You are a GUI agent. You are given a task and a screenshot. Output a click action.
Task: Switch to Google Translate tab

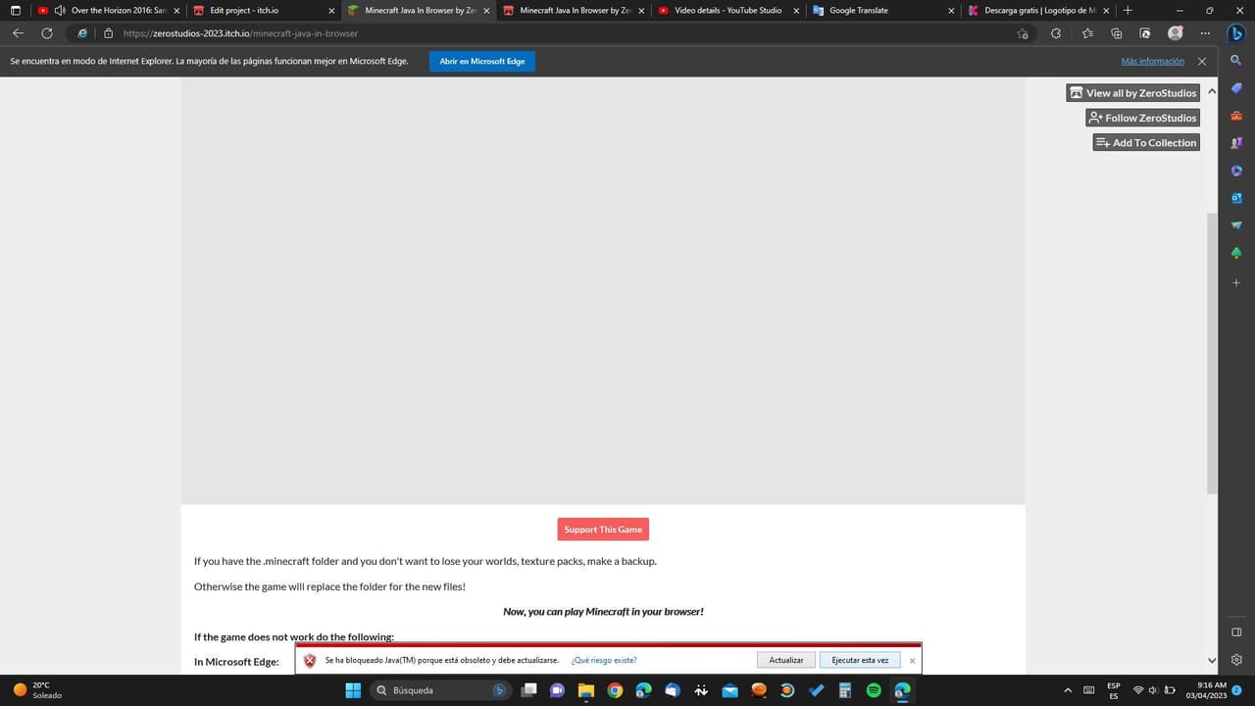pos(883,10)
